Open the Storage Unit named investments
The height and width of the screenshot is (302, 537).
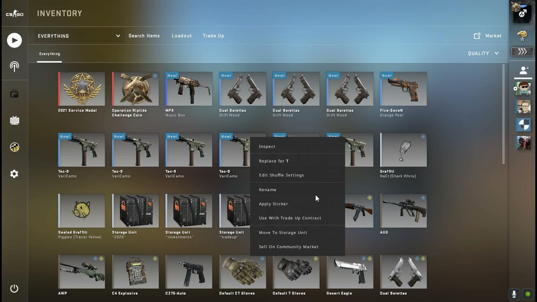(189, 211)
